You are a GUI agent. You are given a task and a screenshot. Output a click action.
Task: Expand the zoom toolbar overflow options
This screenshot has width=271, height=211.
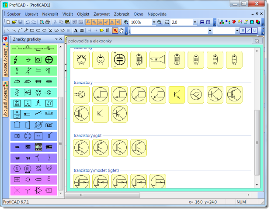click(215, 22)
